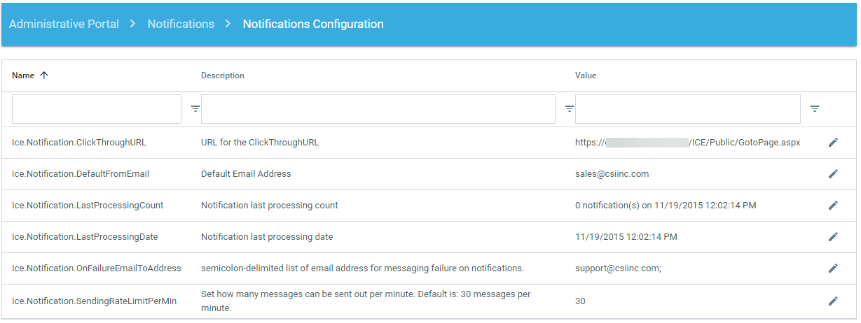
Task: Click the Name filter input field
Action: [97, 109]
